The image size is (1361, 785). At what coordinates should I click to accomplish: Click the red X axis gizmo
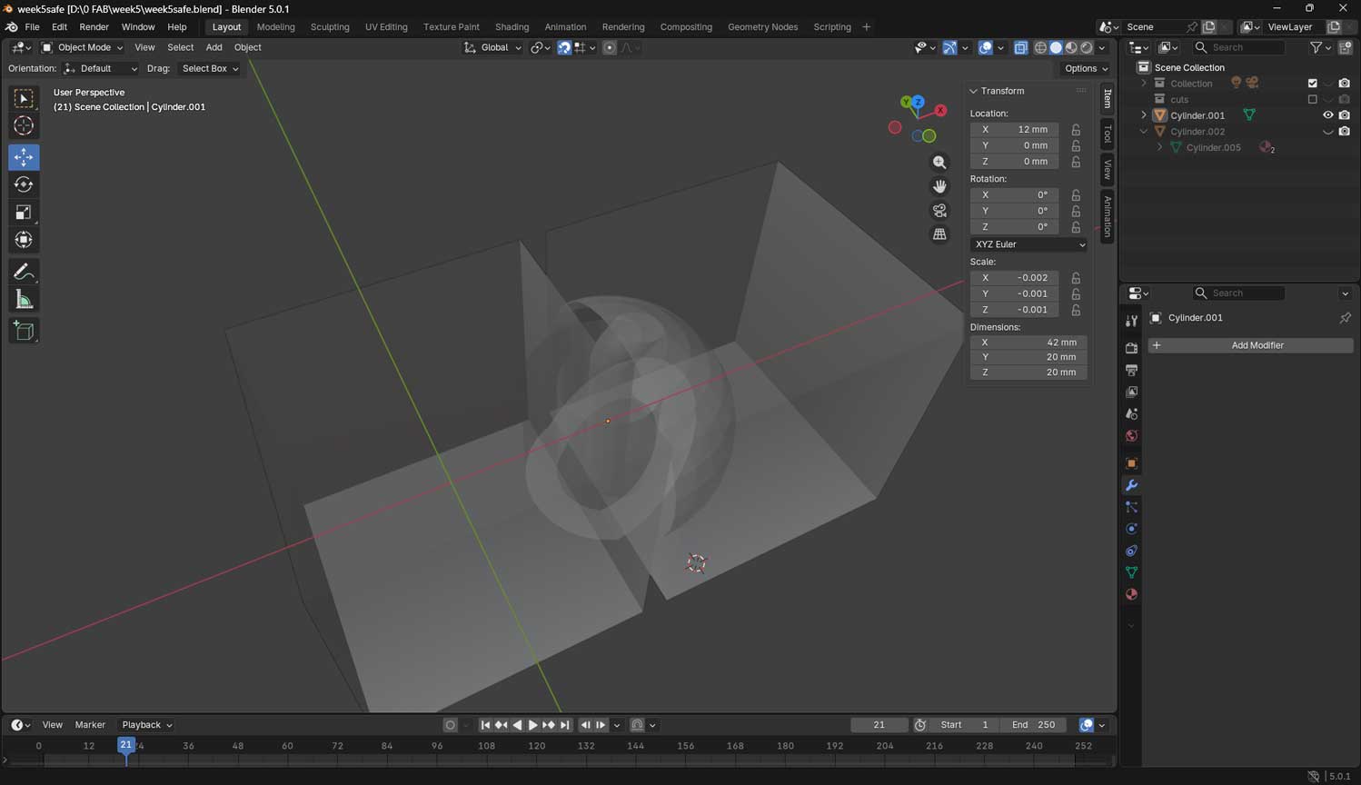[x=940, y=110]
